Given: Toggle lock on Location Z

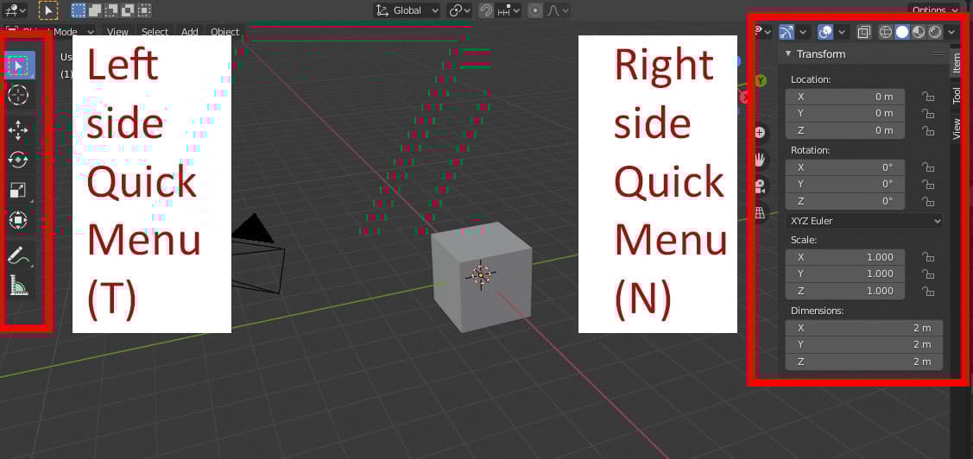Looking at the screenshot, I should (928, 131).
